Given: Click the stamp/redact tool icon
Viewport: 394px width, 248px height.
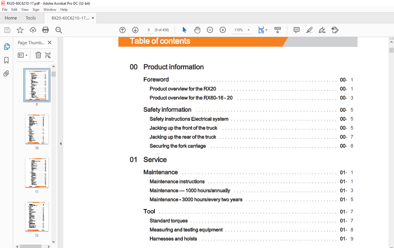Looking at the screenshot, I should pyautogui.click(x=335, y=30).
